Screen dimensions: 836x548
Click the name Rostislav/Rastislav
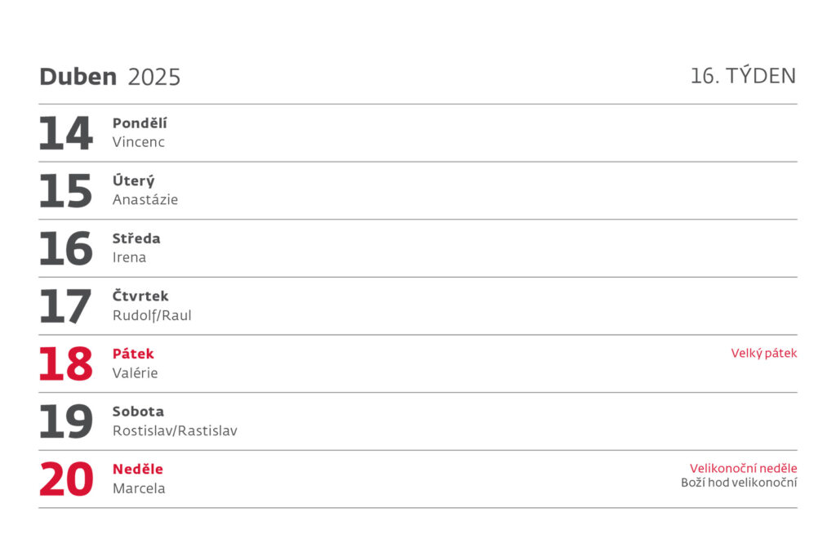(x=175, y=430)
